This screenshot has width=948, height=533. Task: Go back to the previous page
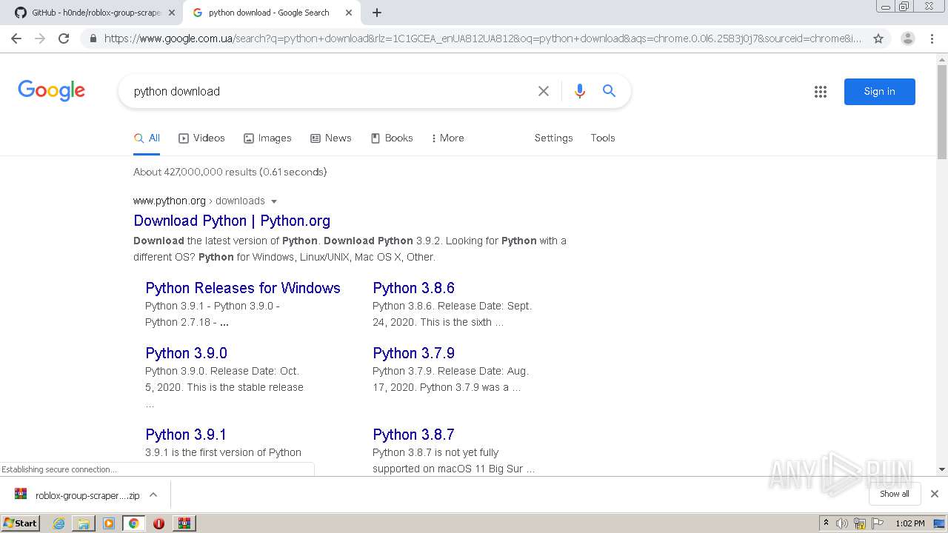[x=16, y=38]
